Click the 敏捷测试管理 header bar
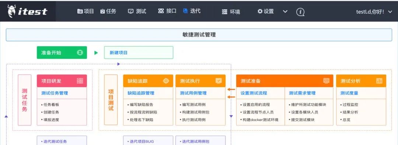 [x=199, y=35]
